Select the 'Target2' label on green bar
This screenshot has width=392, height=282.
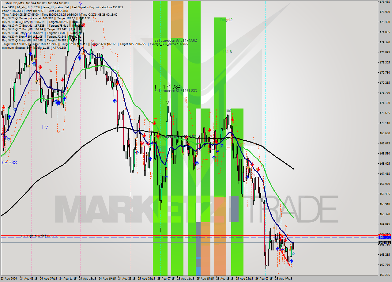[x=226, y=20]
